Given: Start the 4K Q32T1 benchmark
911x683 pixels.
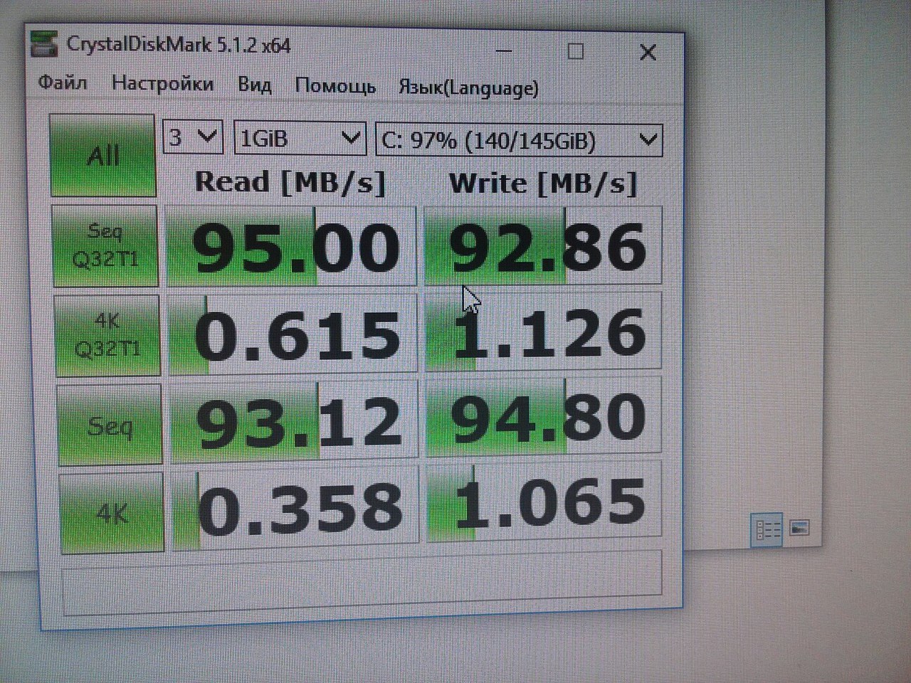Looking at the screenshot, I should tap(107, 335).
